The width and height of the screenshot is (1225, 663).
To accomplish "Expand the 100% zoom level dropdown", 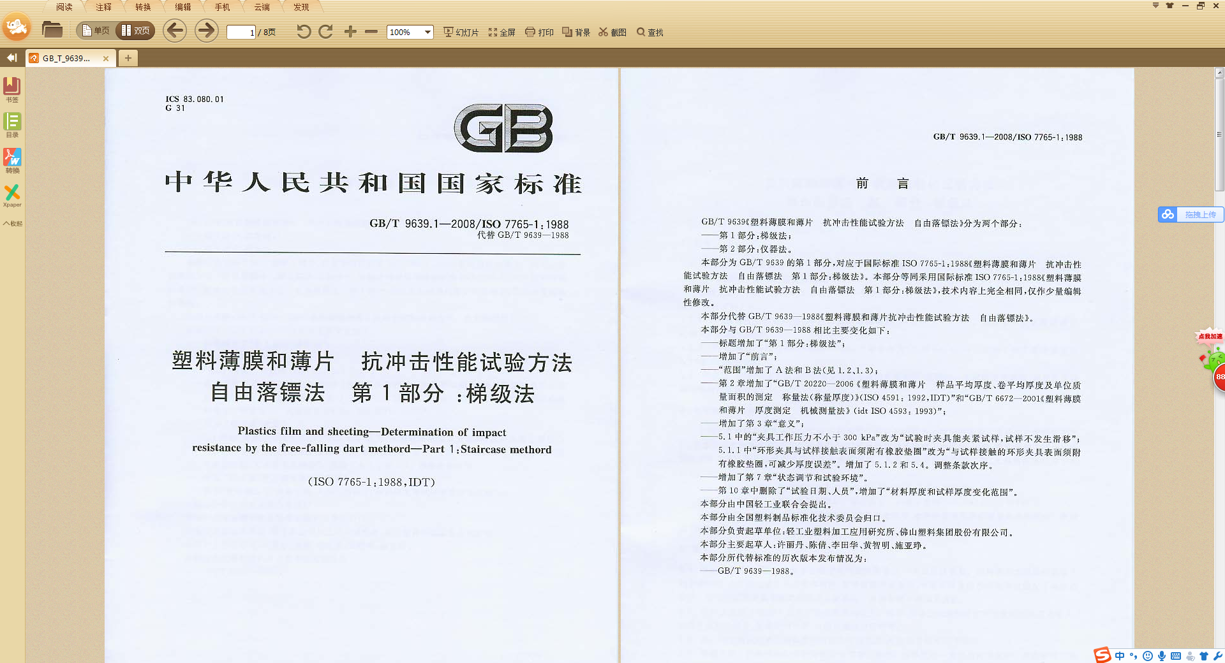I will (427, 33).
